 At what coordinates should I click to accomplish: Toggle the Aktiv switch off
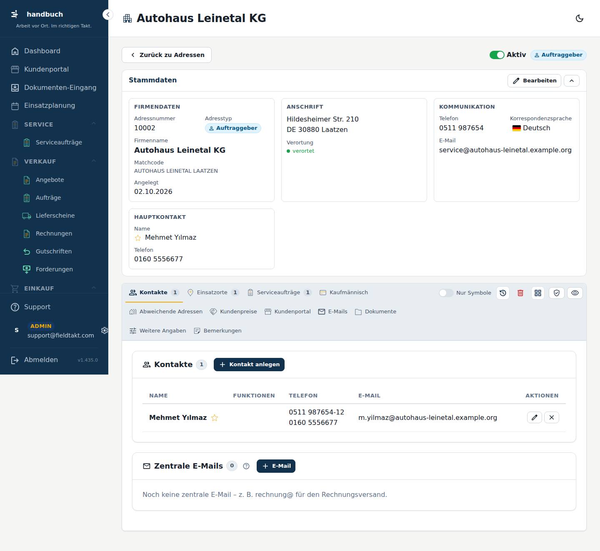[497, 55]
